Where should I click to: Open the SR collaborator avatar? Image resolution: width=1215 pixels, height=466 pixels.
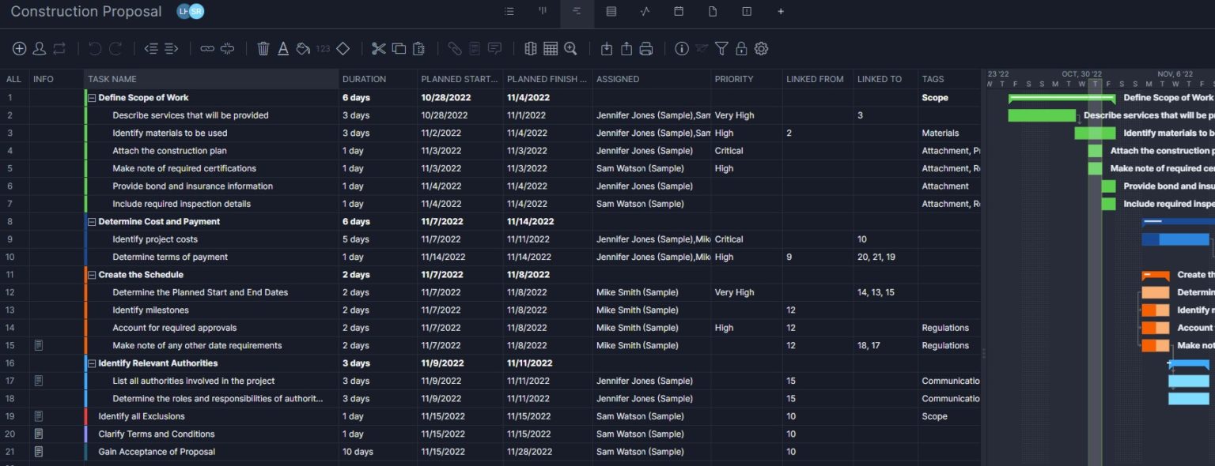(195, 12)
